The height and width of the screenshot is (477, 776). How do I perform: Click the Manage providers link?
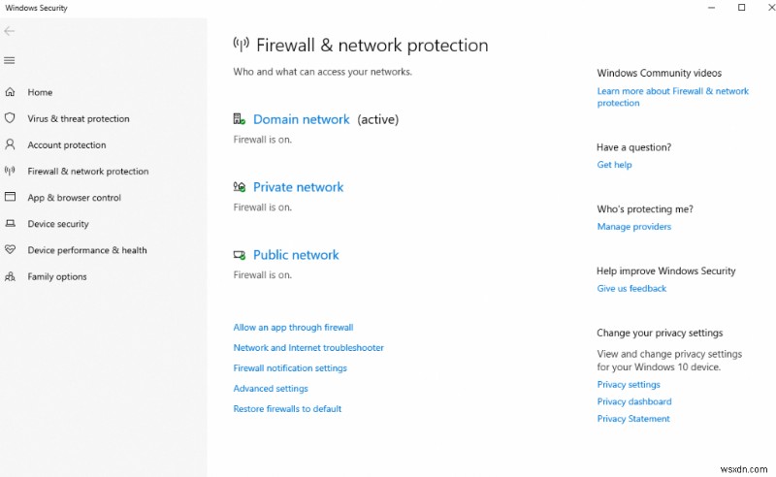[x=633, y=227]
